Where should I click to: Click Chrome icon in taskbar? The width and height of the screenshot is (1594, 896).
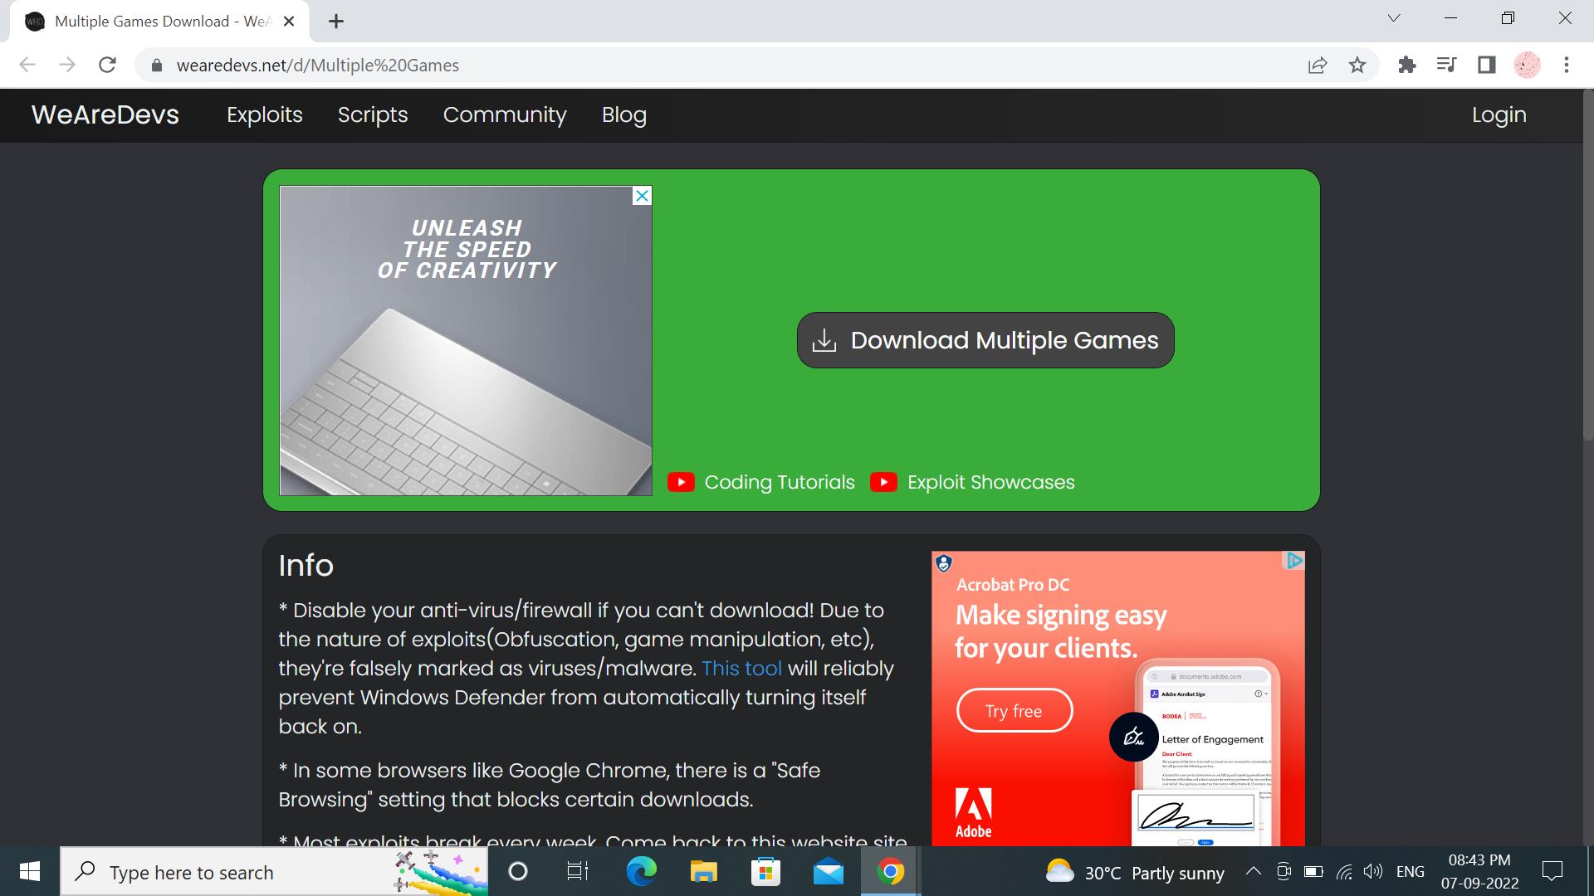890,872
